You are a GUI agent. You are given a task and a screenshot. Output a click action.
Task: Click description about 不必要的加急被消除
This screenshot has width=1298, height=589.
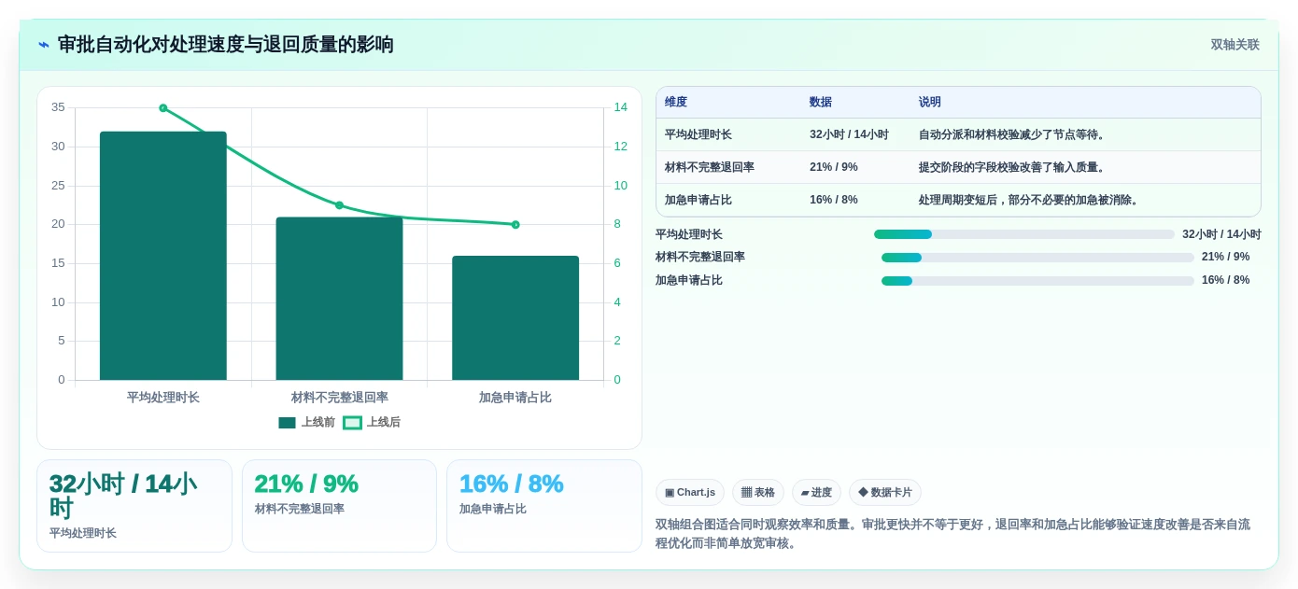pyautogui.click(x=1031, y=200)
